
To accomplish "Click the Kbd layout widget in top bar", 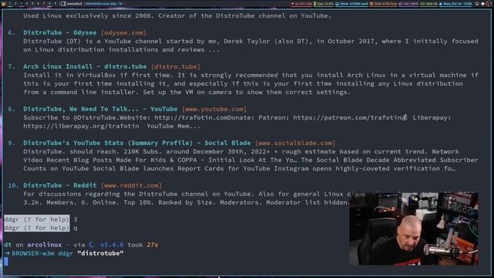I will [x=429, y=4].
